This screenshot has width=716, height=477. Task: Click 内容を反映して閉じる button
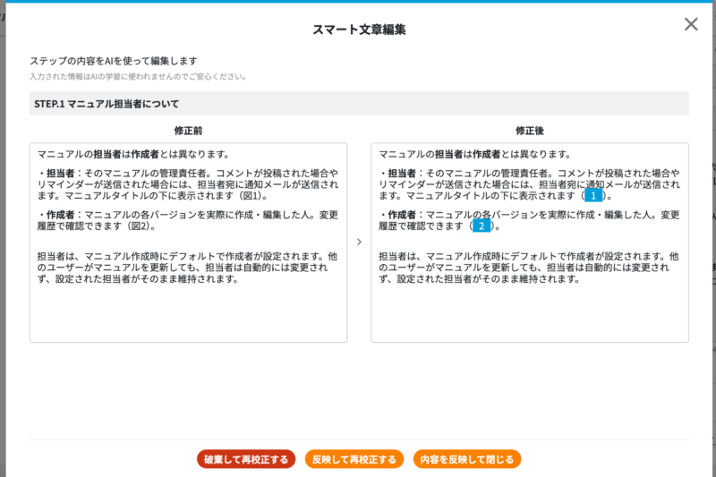(x=466, y=459)
